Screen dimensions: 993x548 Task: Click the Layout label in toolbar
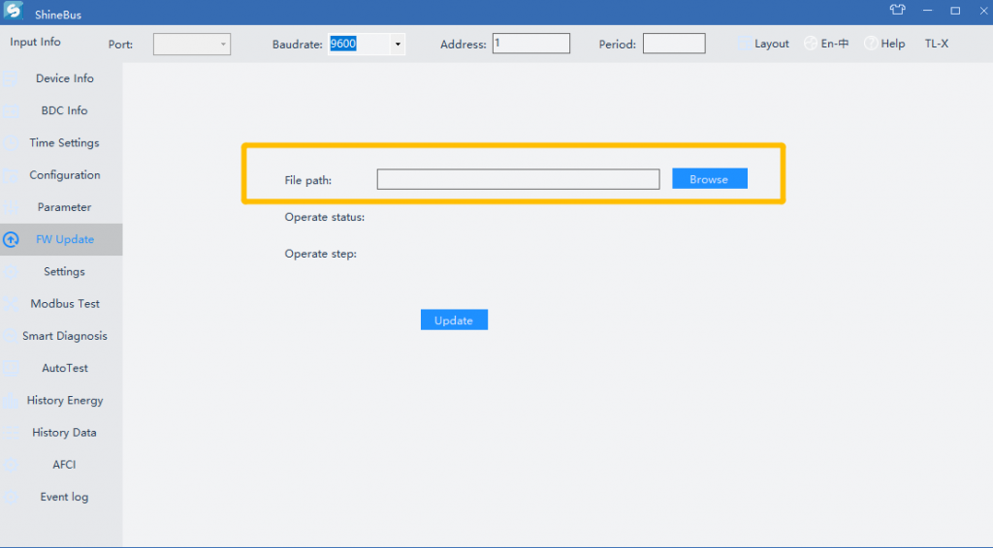coord(771,44)
